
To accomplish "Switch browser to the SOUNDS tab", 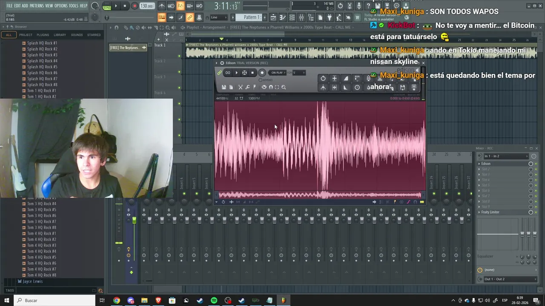I will [77, 35].
